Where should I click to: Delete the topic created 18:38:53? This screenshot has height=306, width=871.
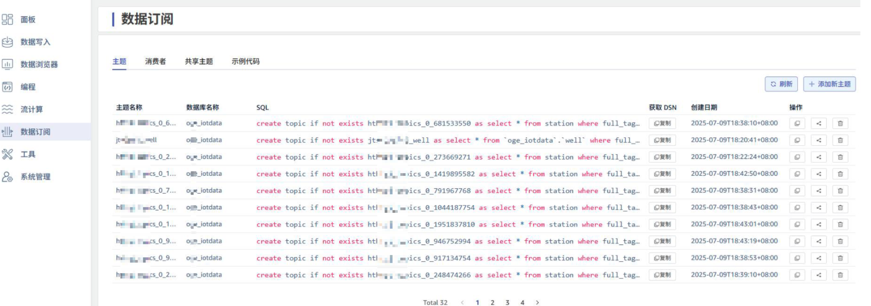point(840,258)
